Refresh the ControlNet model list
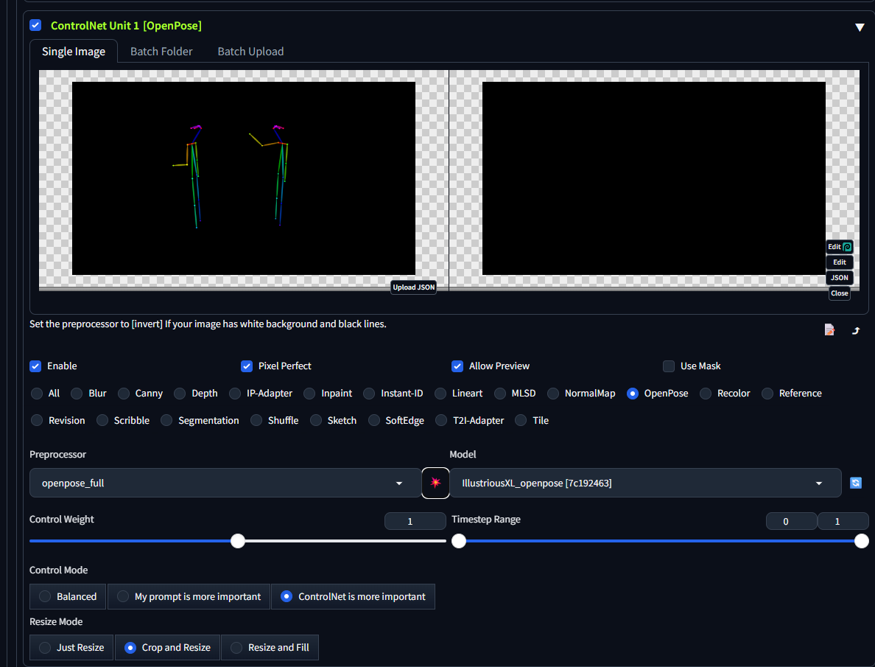Image resolution: width=875 pixels, height=667 pixels. (855, 483)
